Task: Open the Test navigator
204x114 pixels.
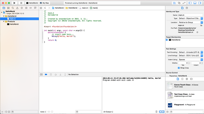Action: click(x=22, y=8)
